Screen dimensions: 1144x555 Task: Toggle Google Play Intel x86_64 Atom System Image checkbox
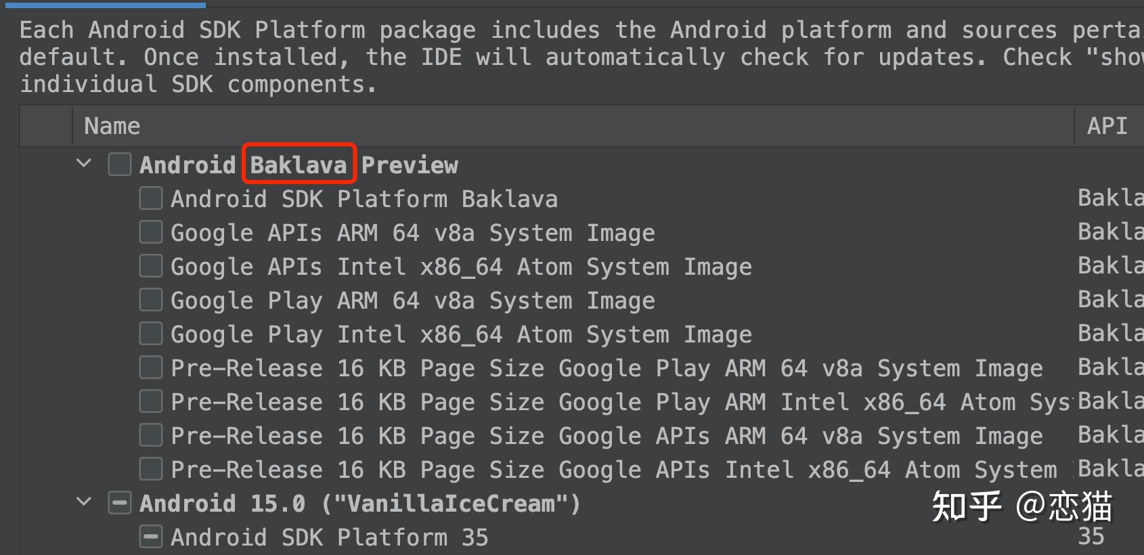click(x=150, y=334)
